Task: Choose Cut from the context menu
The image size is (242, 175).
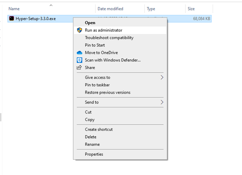Action: click(88, 112)
